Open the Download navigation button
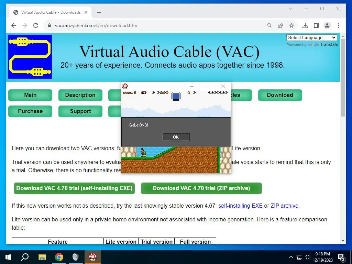This screenshot has height=264, width=352. pyautogui.click(x=280, y=95)
